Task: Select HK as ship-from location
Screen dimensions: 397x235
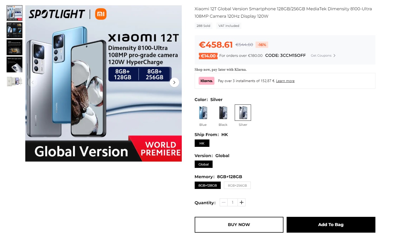Action: tap(202, 143)
